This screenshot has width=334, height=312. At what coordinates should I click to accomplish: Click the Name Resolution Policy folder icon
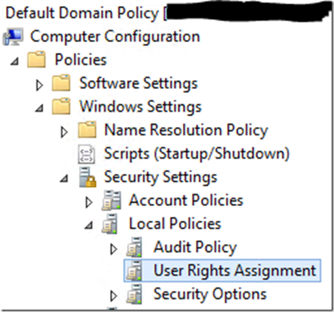(87, 130)
